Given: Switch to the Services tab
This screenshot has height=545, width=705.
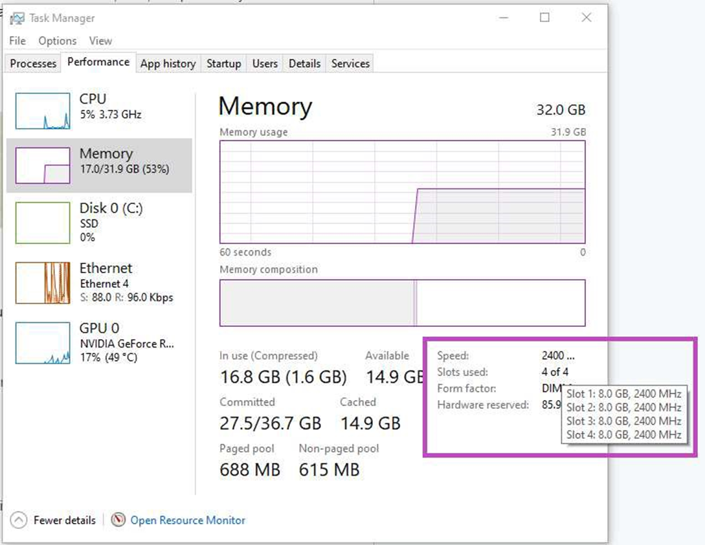Looking at the screenshot, I should click(x=350, y=63).
